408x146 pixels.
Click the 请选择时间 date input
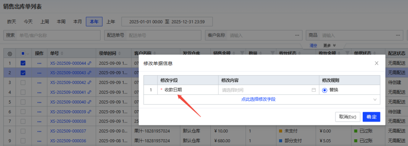pyautogui.click(x=269, y=90)
